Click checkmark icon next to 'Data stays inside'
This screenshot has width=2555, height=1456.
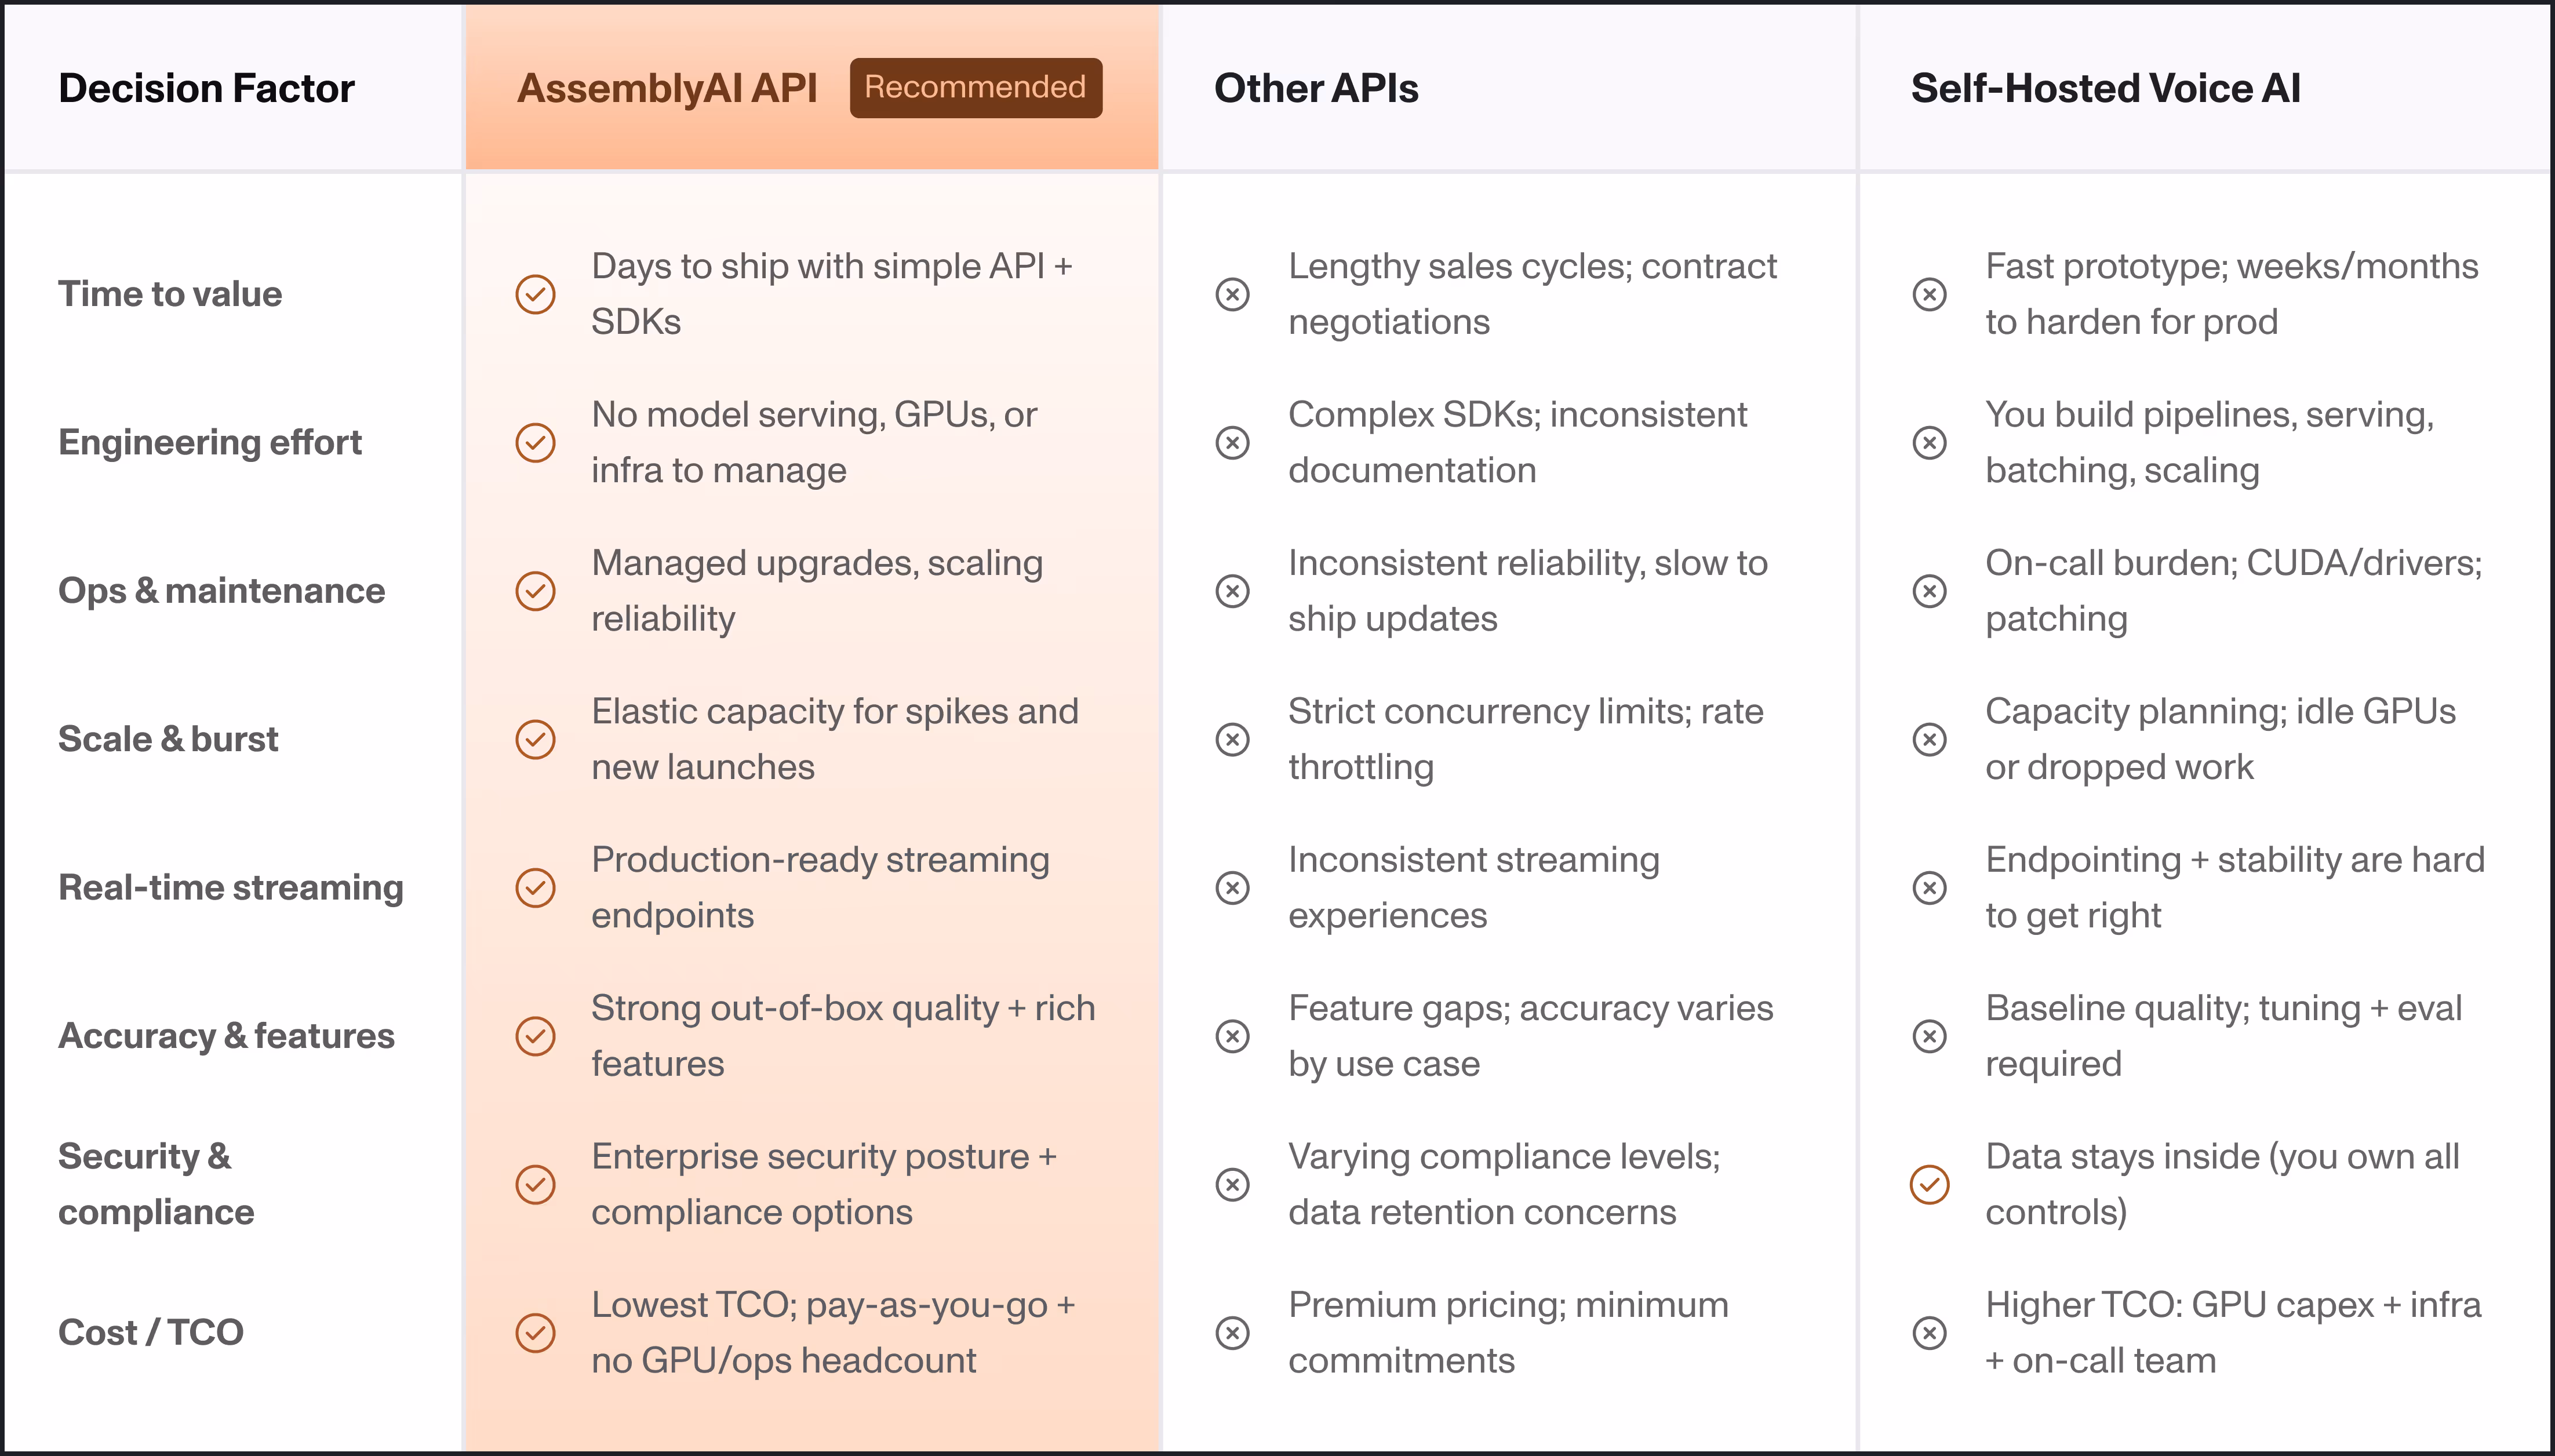tap(1929, 1184)
